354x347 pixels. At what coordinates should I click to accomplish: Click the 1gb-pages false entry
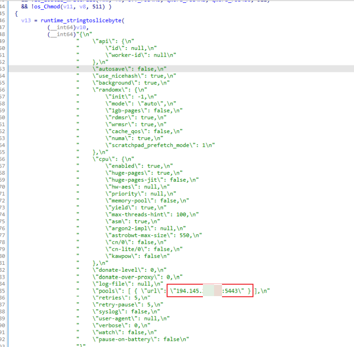[144, 110]
